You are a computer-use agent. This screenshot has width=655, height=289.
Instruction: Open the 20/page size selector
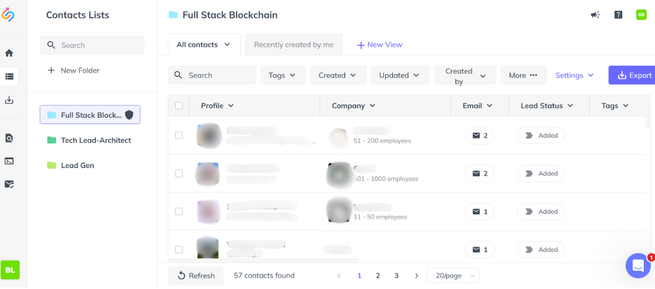pos(452,275)
